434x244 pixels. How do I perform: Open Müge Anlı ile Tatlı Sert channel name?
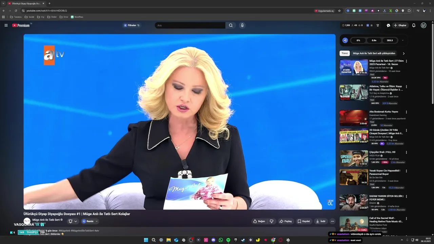[x=46, y=220]
